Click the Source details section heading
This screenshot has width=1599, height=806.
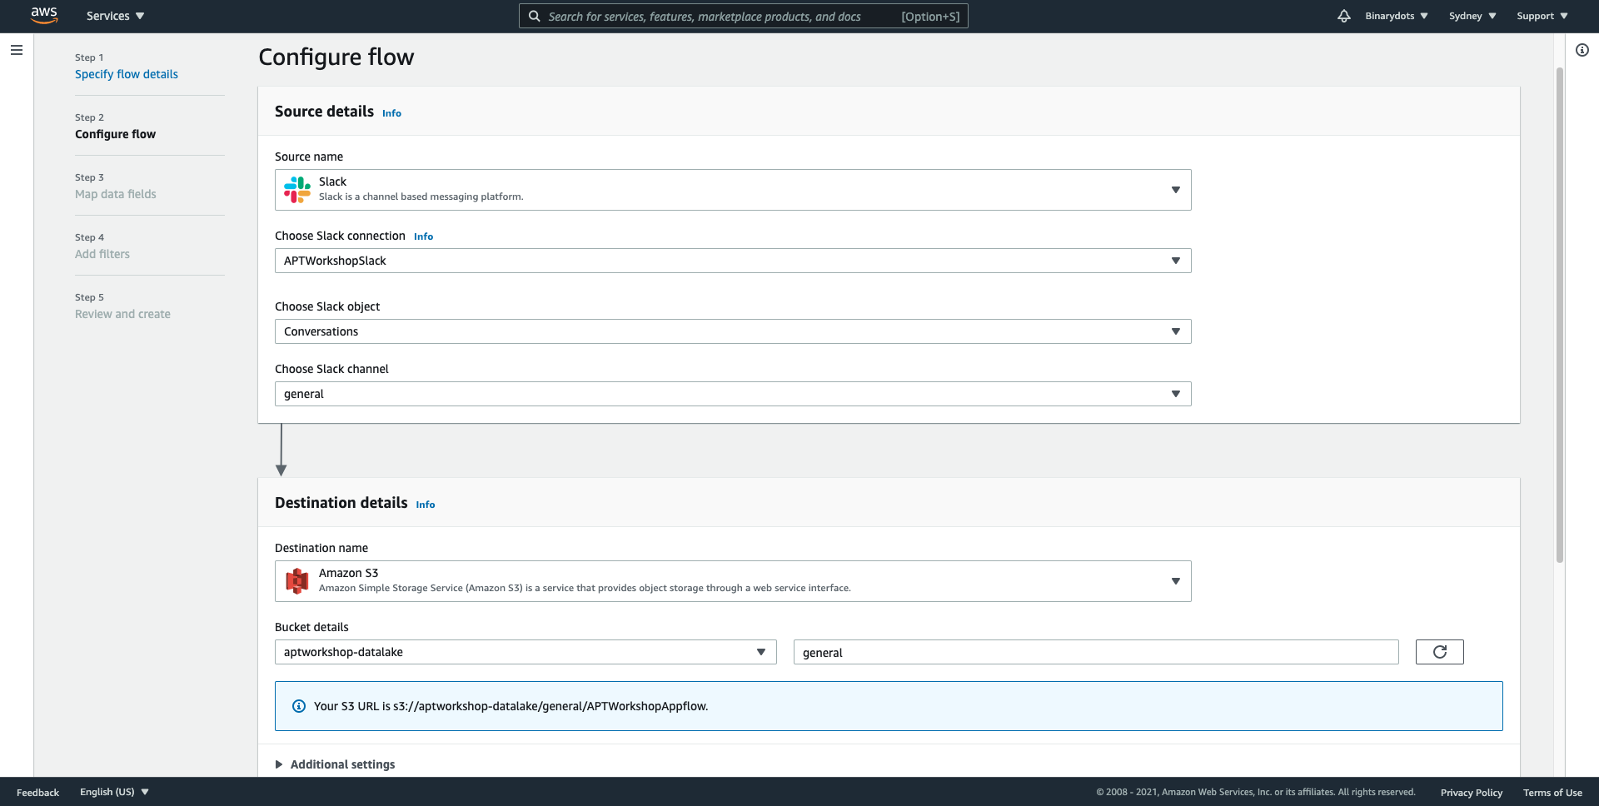324,112
